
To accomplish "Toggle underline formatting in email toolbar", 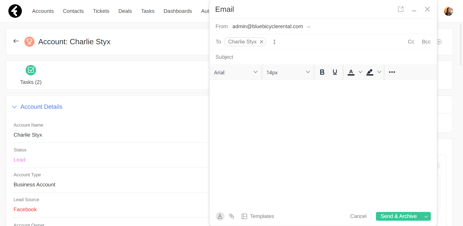I will click(335, 72).
